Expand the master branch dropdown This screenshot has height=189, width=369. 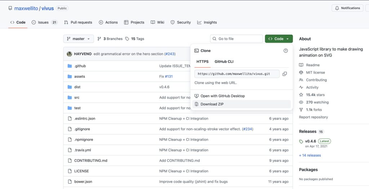78,39
